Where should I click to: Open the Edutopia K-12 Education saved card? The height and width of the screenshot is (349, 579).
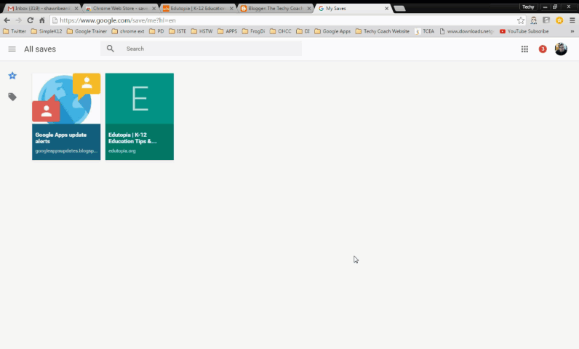click(140, 116)
